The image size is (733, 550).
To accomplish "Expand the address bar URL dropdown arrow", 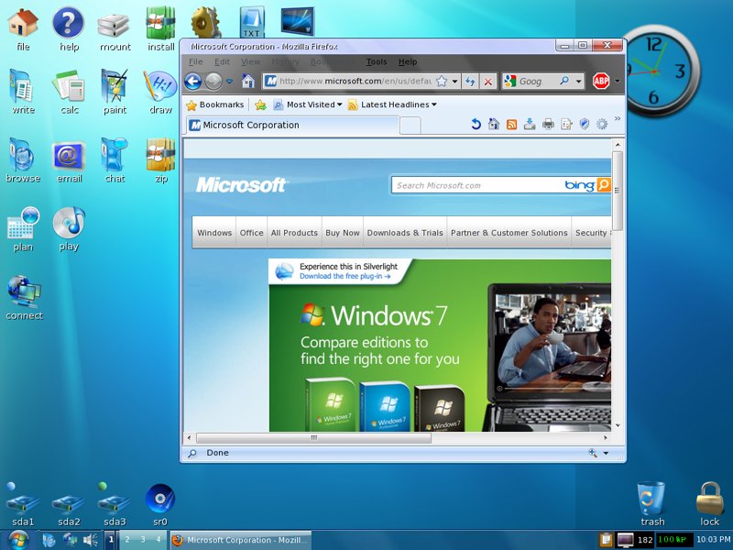I will click(454, 82).
